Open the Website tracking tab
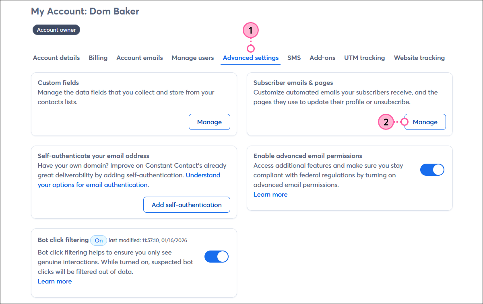Viewport: 483px width, 304px height. pos(419,58)
